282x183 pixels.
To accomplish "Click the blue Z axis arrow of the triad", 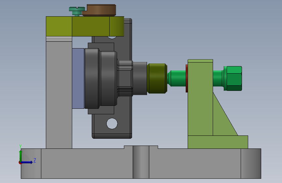I will 27,162.
